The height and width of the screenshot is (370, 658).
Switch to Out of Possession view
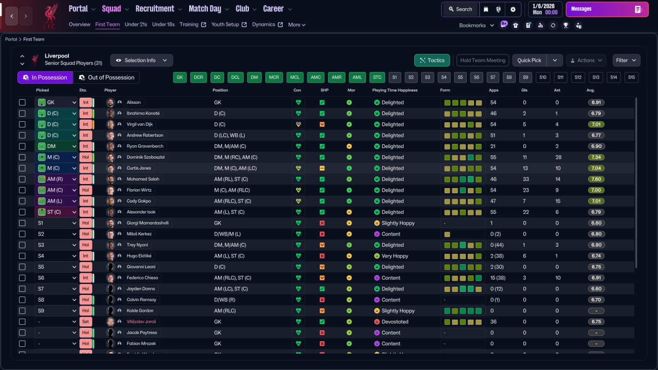tap(106, 78)
